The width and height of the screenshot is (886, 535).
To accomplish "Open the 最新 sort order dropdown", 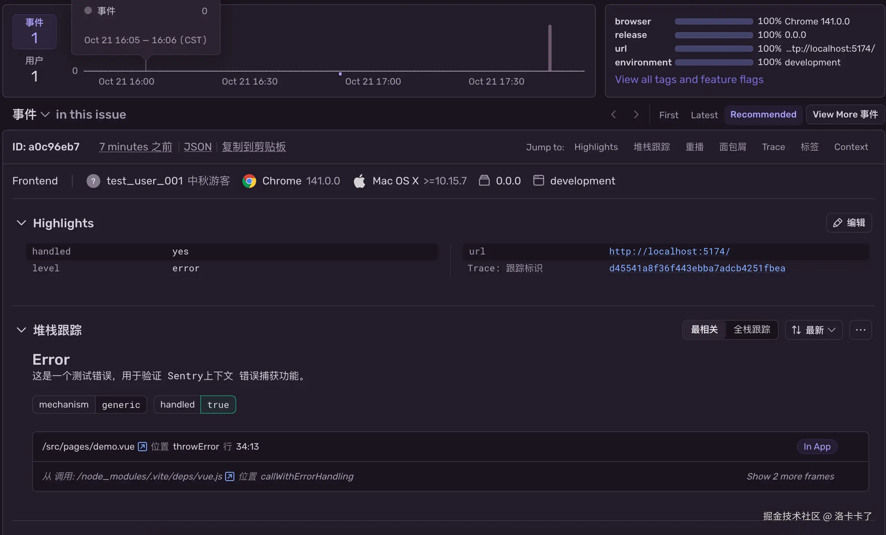I will pos(814,330).
